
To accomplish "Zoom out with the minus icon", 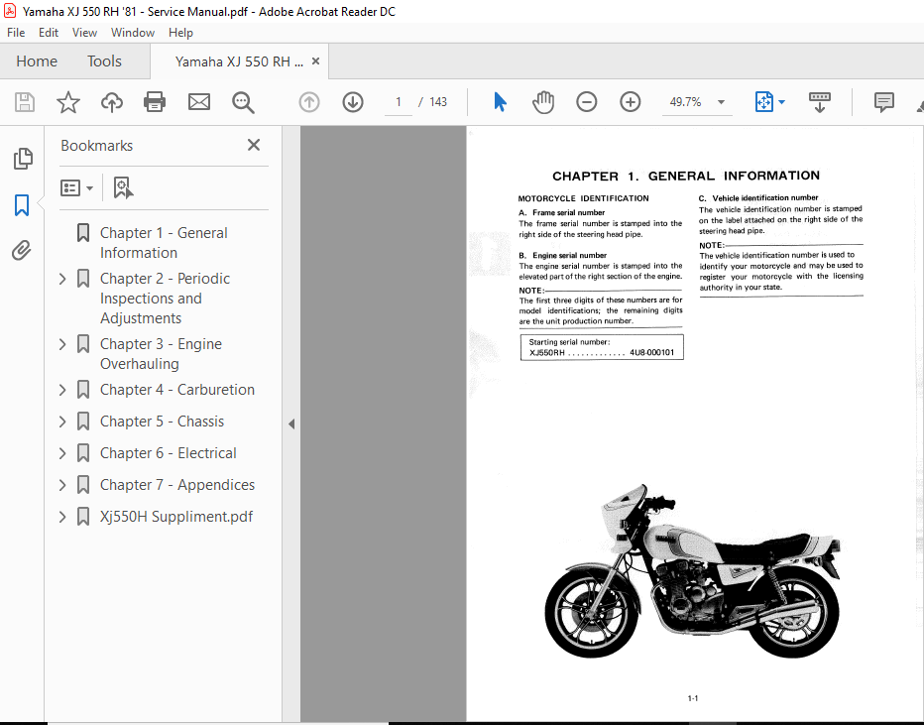I will pos(586,102).
